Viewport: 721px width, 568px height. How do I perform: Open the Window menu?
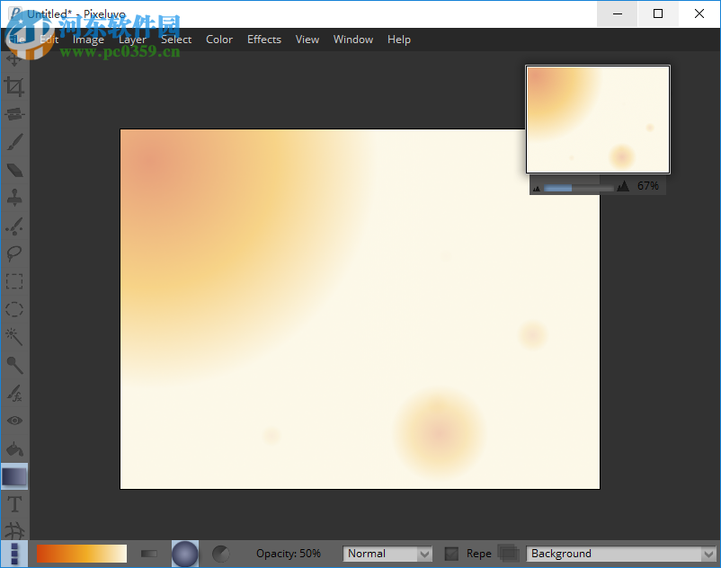[353, 40]
